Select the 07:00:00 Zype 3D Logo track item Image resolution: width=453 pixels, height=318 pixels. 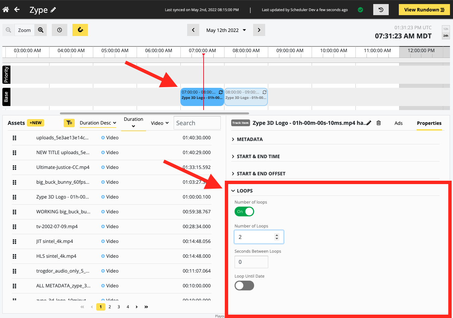tap(202, 97)
